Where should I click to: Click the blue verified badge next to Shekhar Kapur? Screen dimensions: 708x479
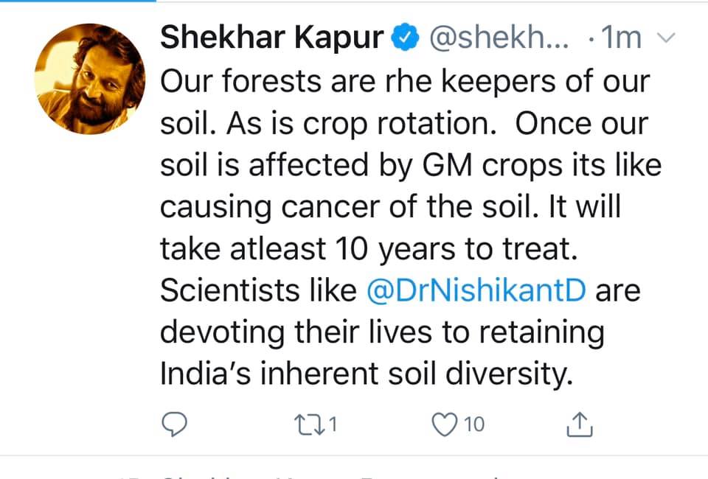coord(405,38)
